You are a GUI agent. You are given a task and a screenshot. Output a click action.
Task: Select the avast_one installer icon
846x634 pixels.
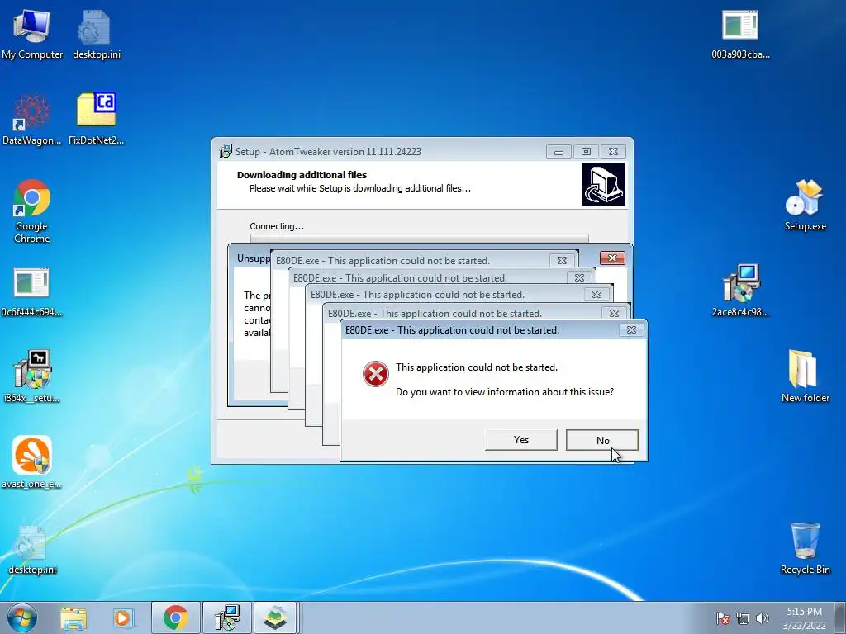(x=32, y=461)
